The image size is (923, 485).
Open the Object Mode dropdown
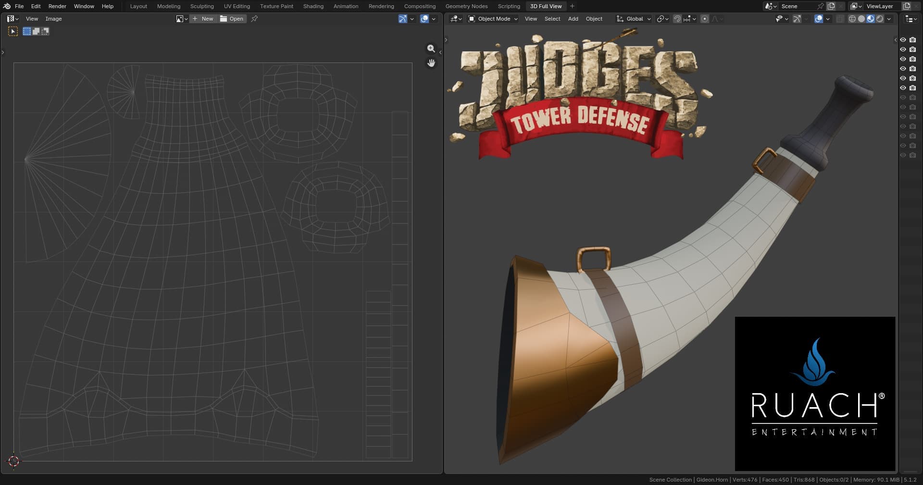[x=493, y=19]
